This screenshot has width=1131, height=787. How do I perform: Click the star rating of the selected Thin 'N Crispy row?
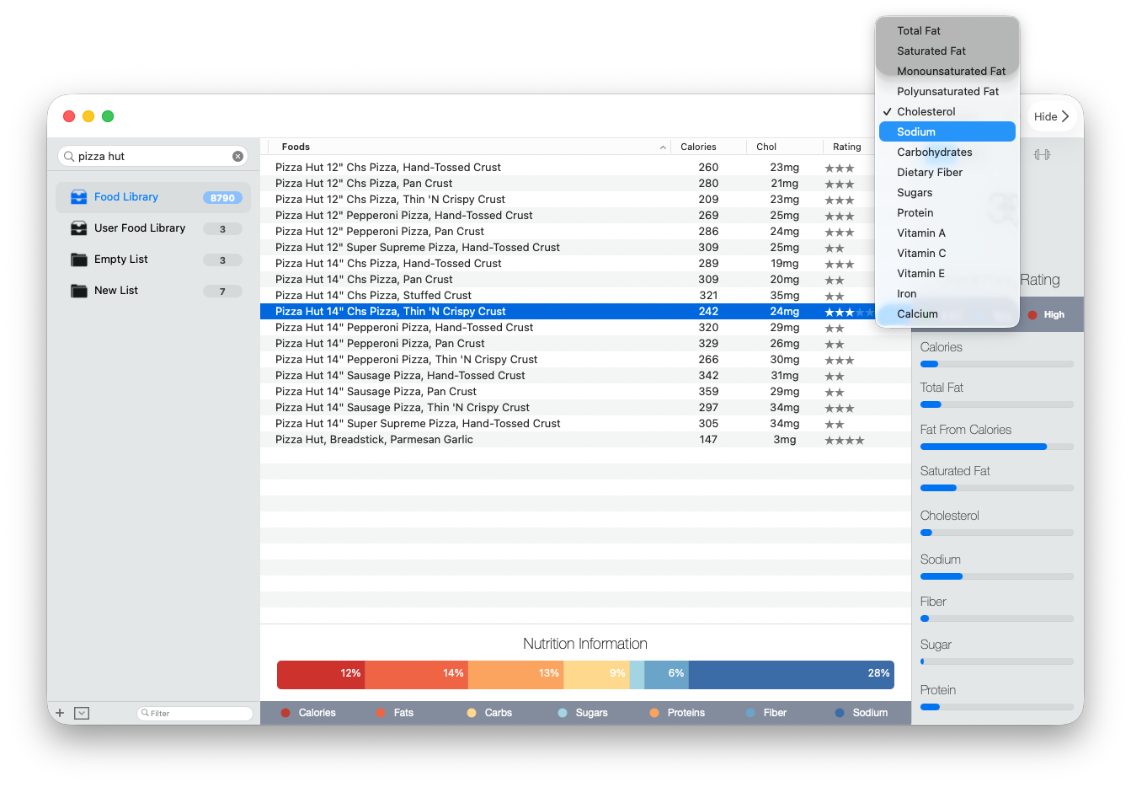point(850,313)
